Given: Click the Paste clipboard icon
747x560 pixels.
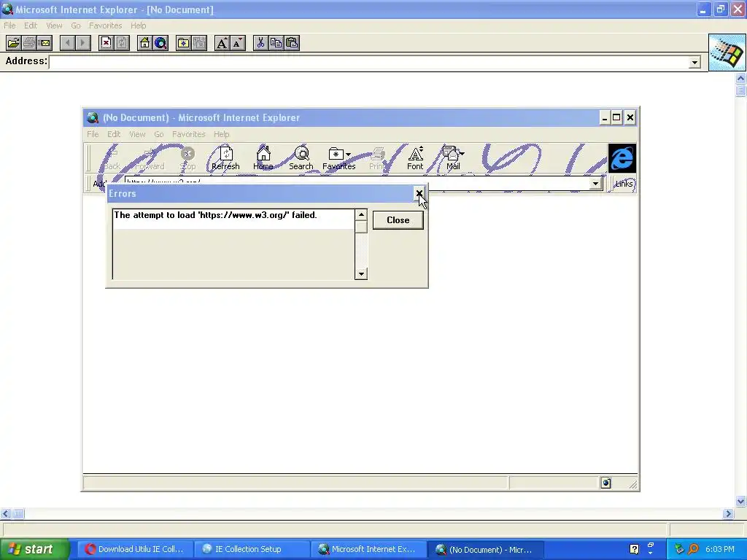Looking at the screenshot, I should 292,43.
